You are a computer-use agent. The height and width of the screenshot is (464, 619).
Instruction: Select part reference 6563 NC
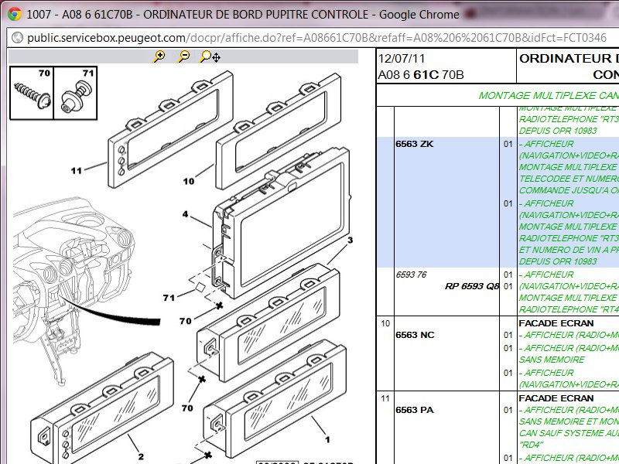click(x=415, y=335)
